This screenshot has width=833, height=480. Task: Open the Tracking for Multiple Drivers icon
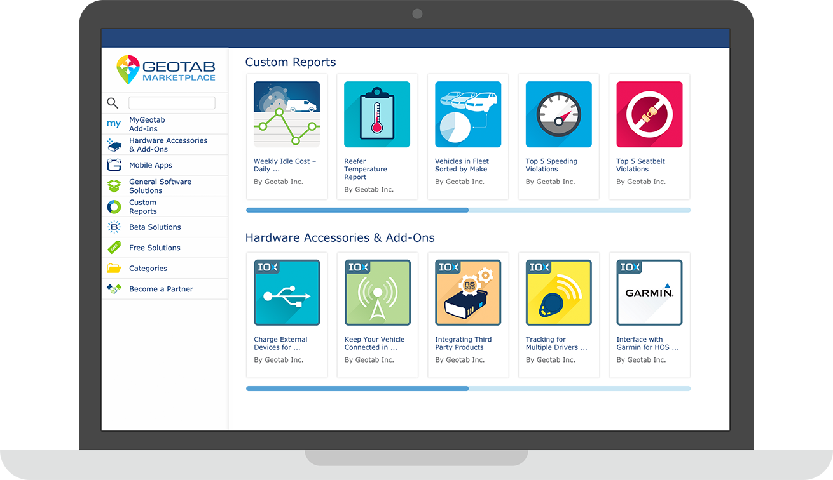point(559,293)
